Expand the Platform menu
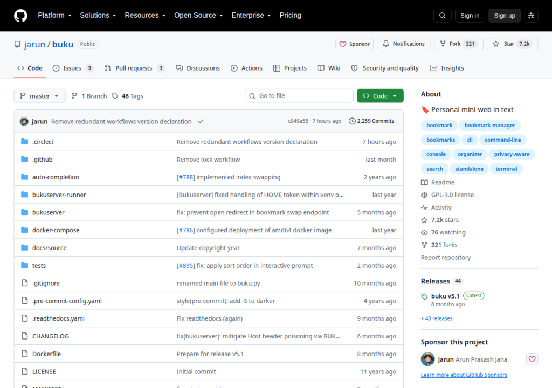The width and height of the screenshot is (552, 388). click(x=54, y=16)
